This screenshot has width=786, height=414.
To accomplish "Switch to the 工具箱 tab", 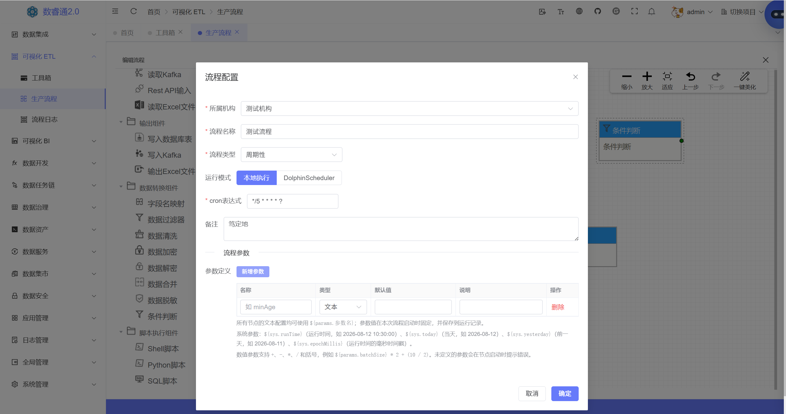I will [x=165, y=33].
